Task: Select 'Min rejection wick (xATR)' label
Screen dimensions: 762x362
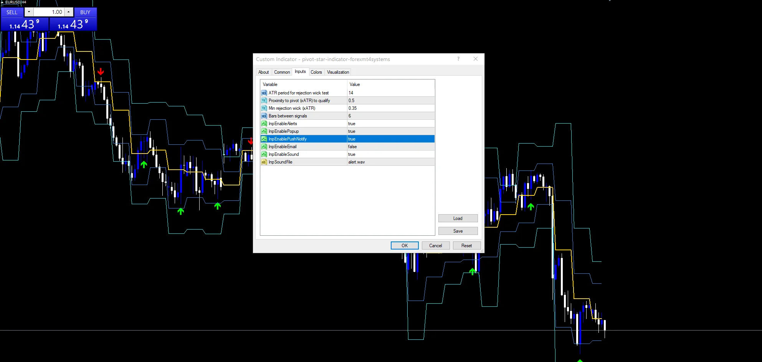Action: (x=292, y=108)
